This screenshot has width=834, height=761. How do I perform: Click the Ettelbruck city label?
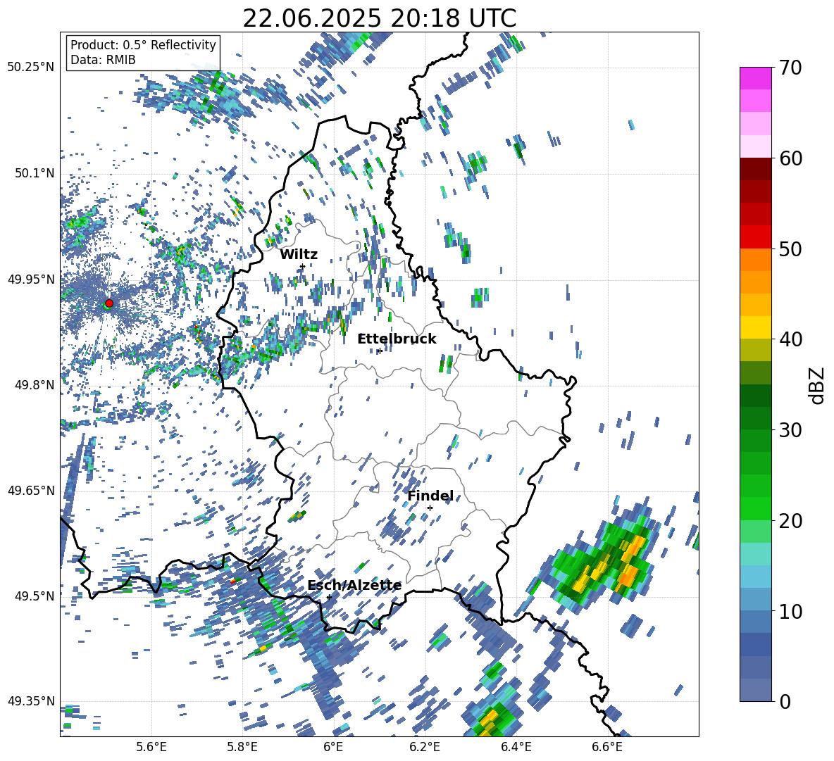[397, 339]
